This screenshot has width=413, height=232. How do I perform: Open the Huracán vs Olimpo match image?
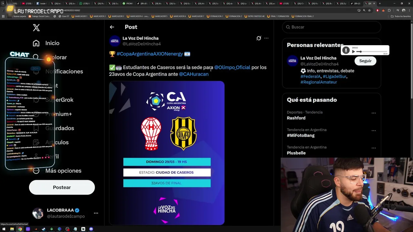point(167,153)
